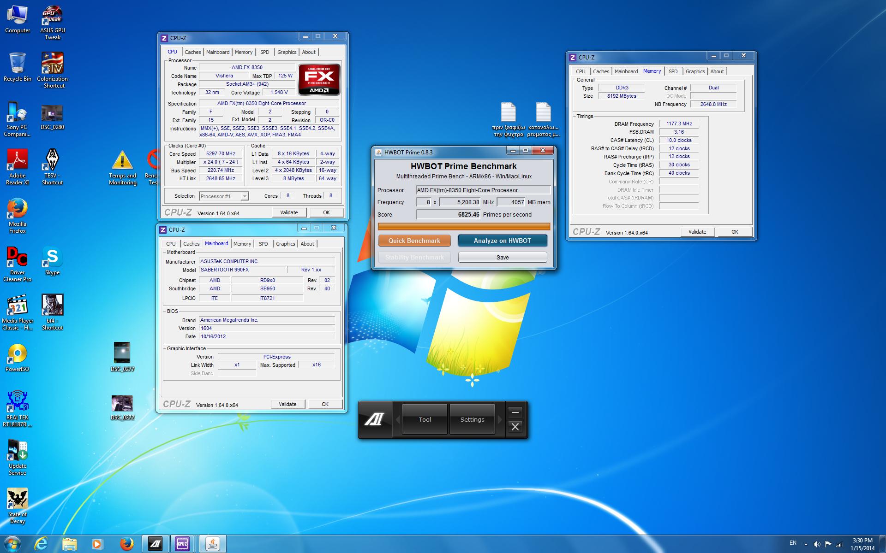
Task: Open the Action Center flag tray icon
Action: pos(828,544)
